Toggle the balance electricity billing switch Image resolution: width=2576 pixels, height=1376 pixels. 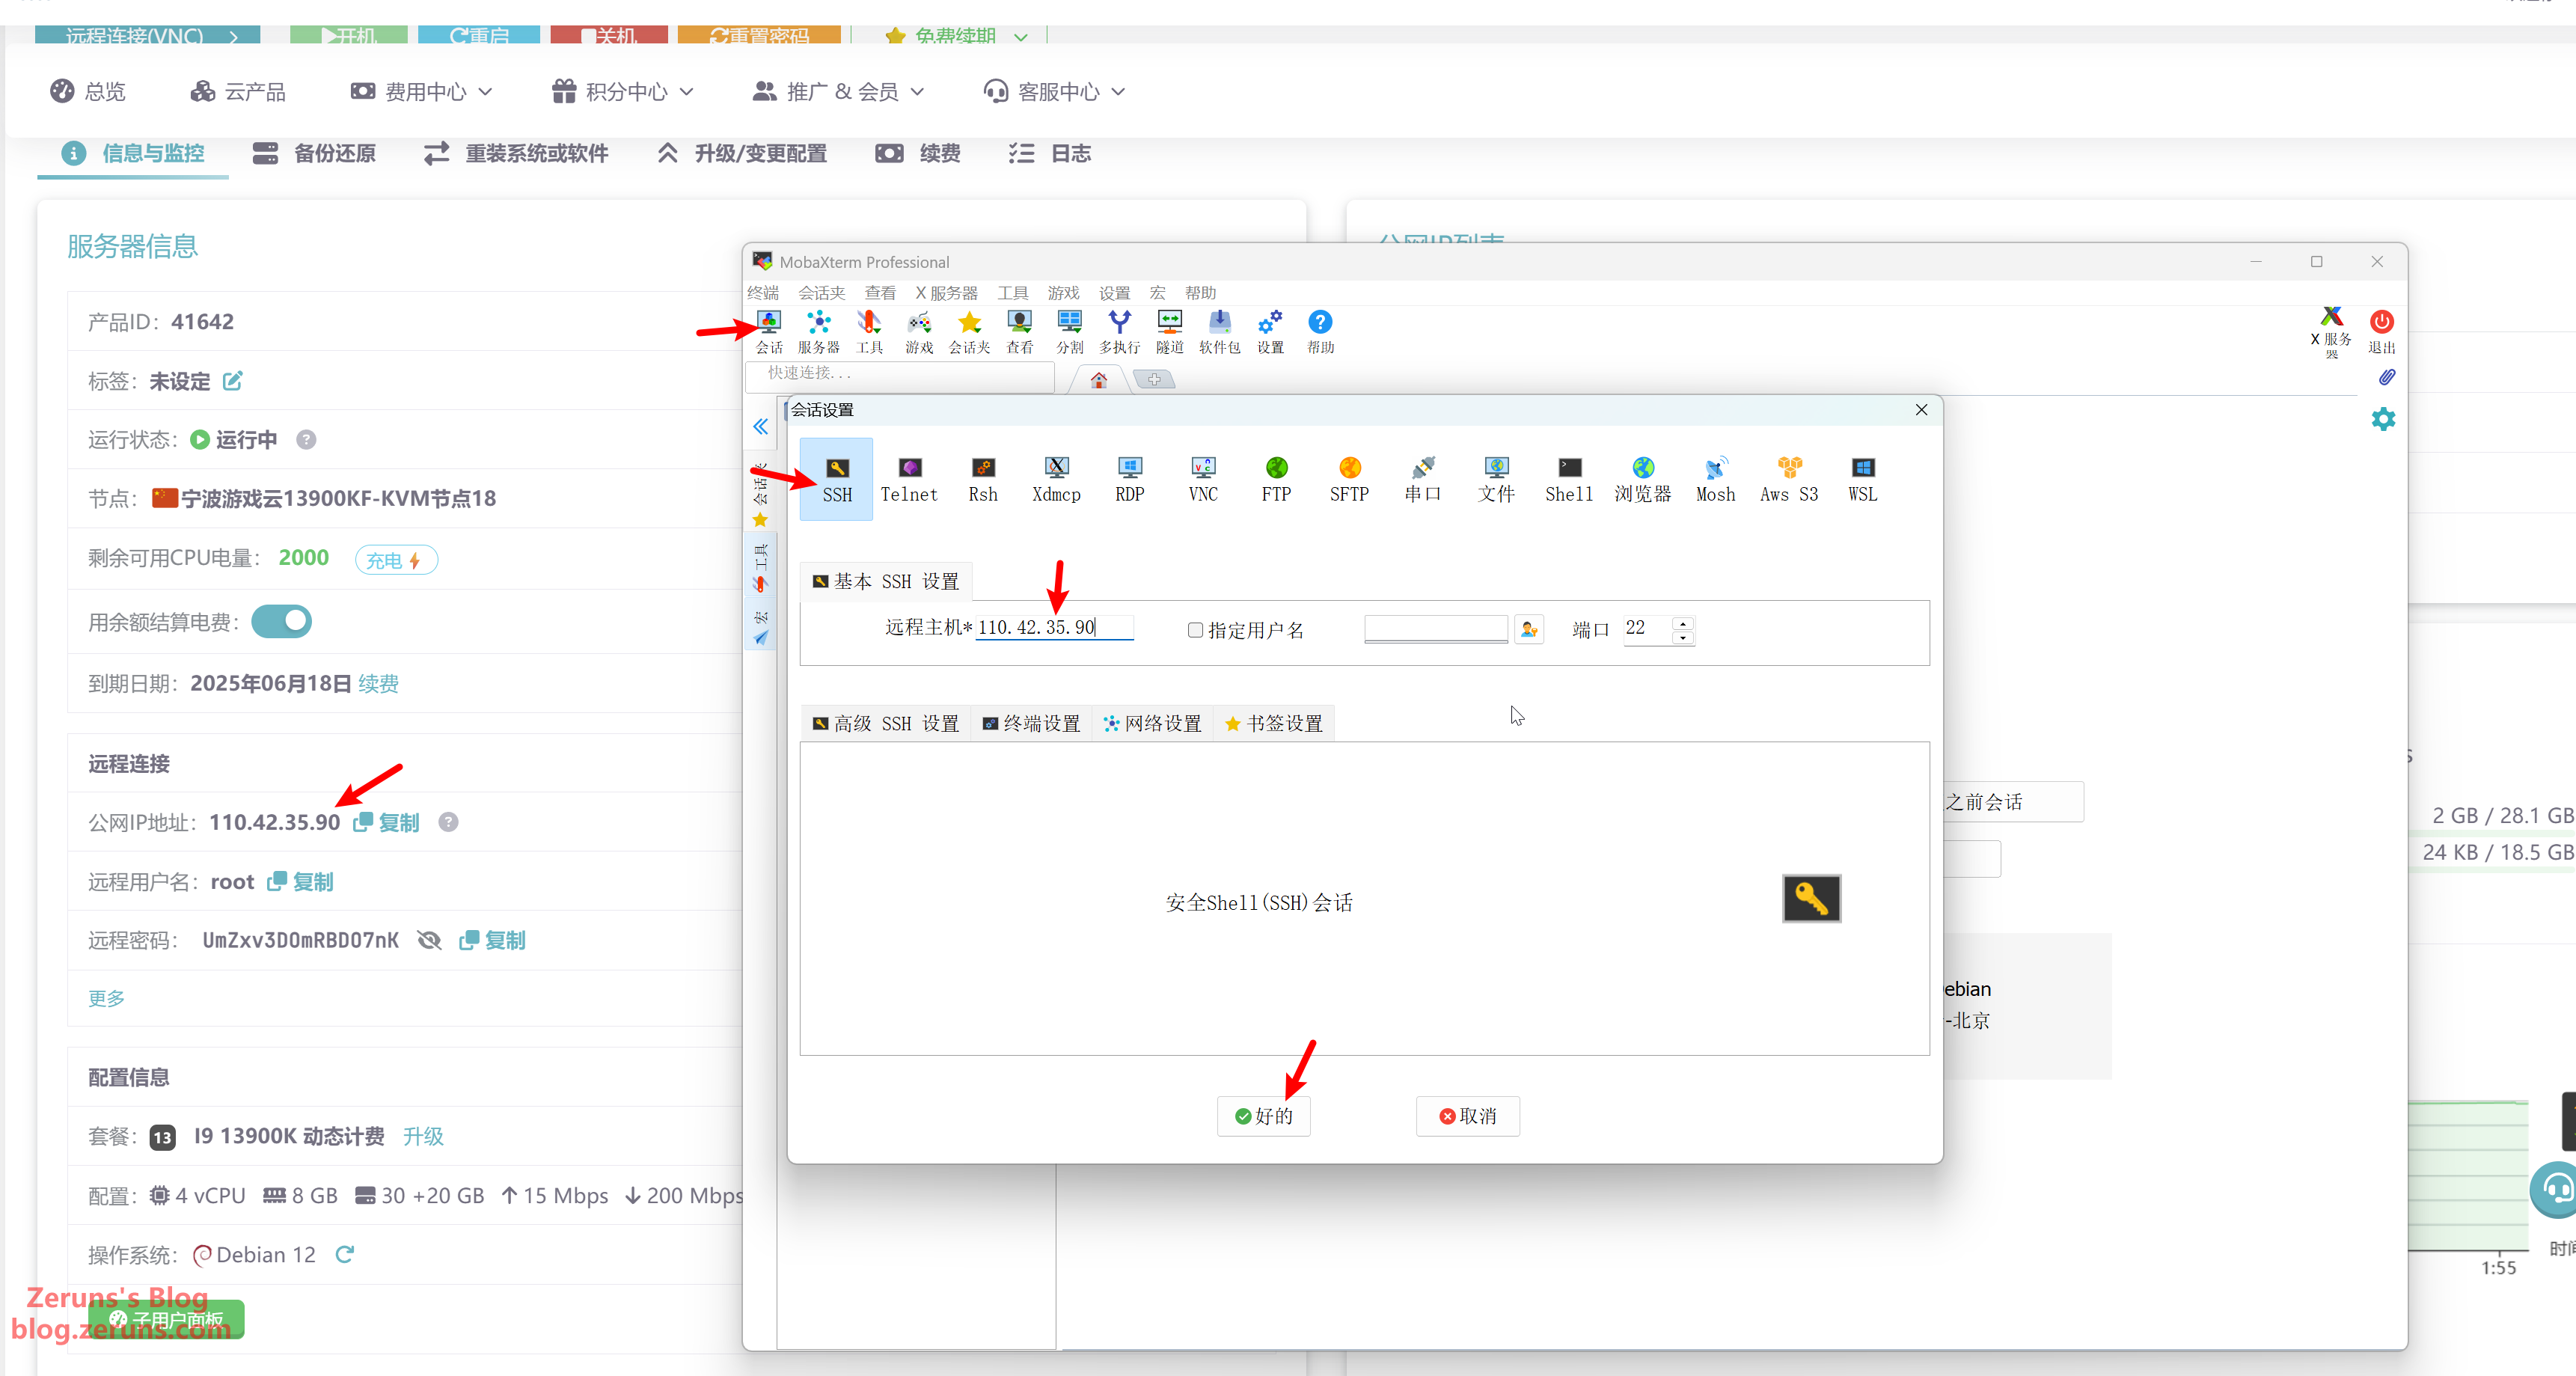point(281,621)
